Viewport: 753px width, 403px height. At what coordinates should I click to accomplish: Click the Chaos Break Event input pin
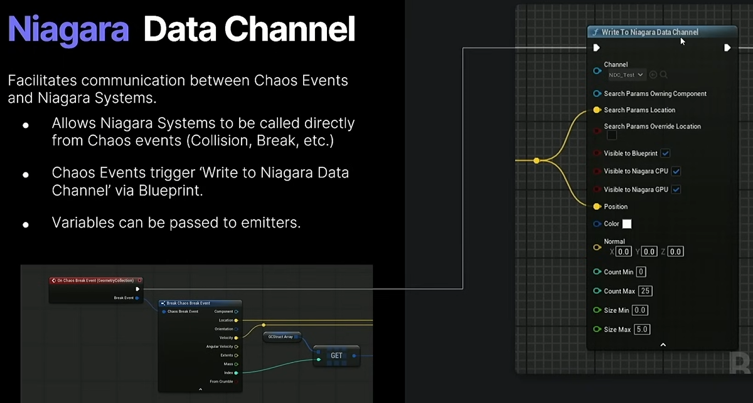pyautogui.click(x=164, y=311)
